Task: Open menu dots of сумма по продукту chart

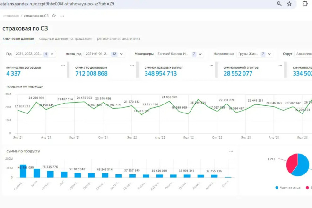Action: click(231, 151)
